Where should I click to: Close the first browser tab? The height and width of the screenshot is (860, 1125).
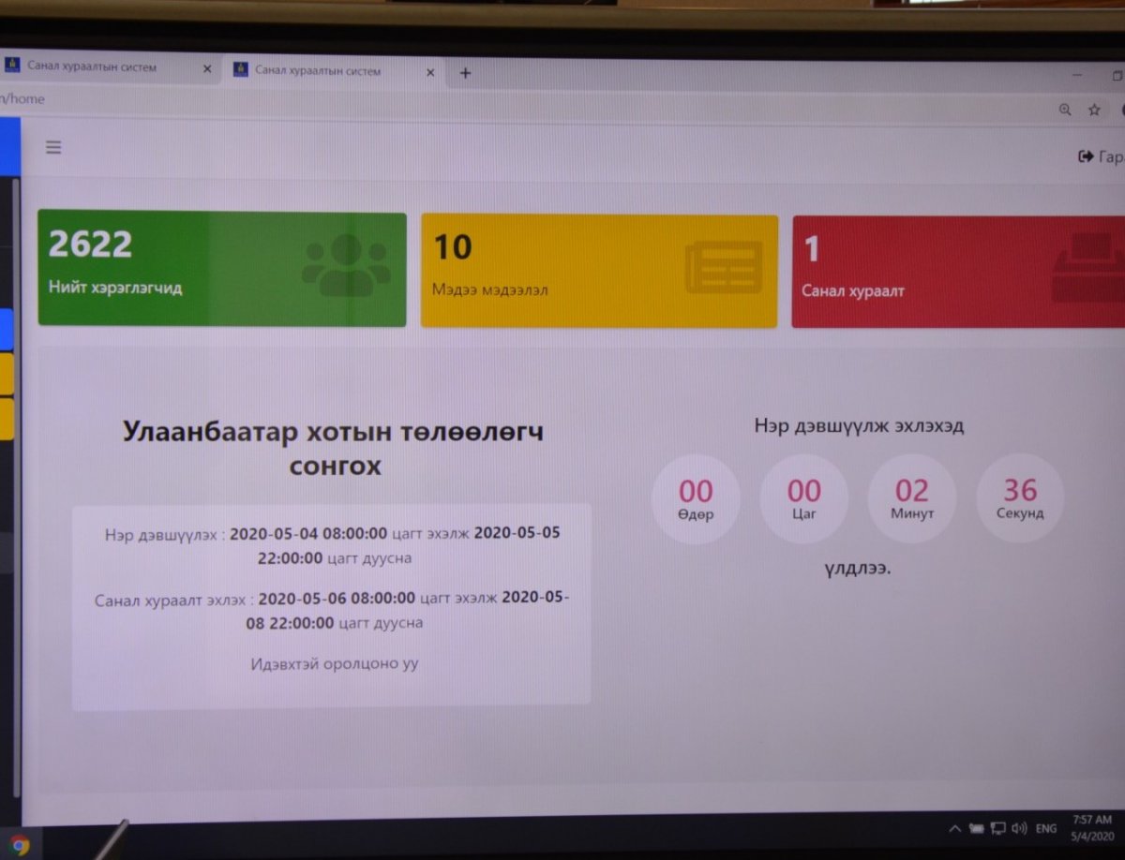point(207,69)
